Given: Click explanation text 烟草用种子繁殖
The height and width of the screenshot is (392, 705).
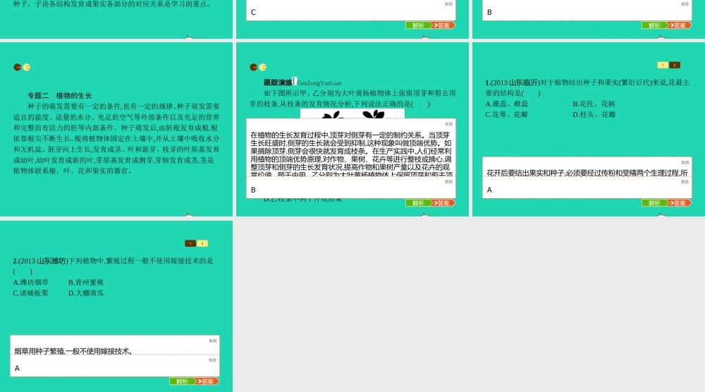Looking at the screenshot, I should [73, 351].
